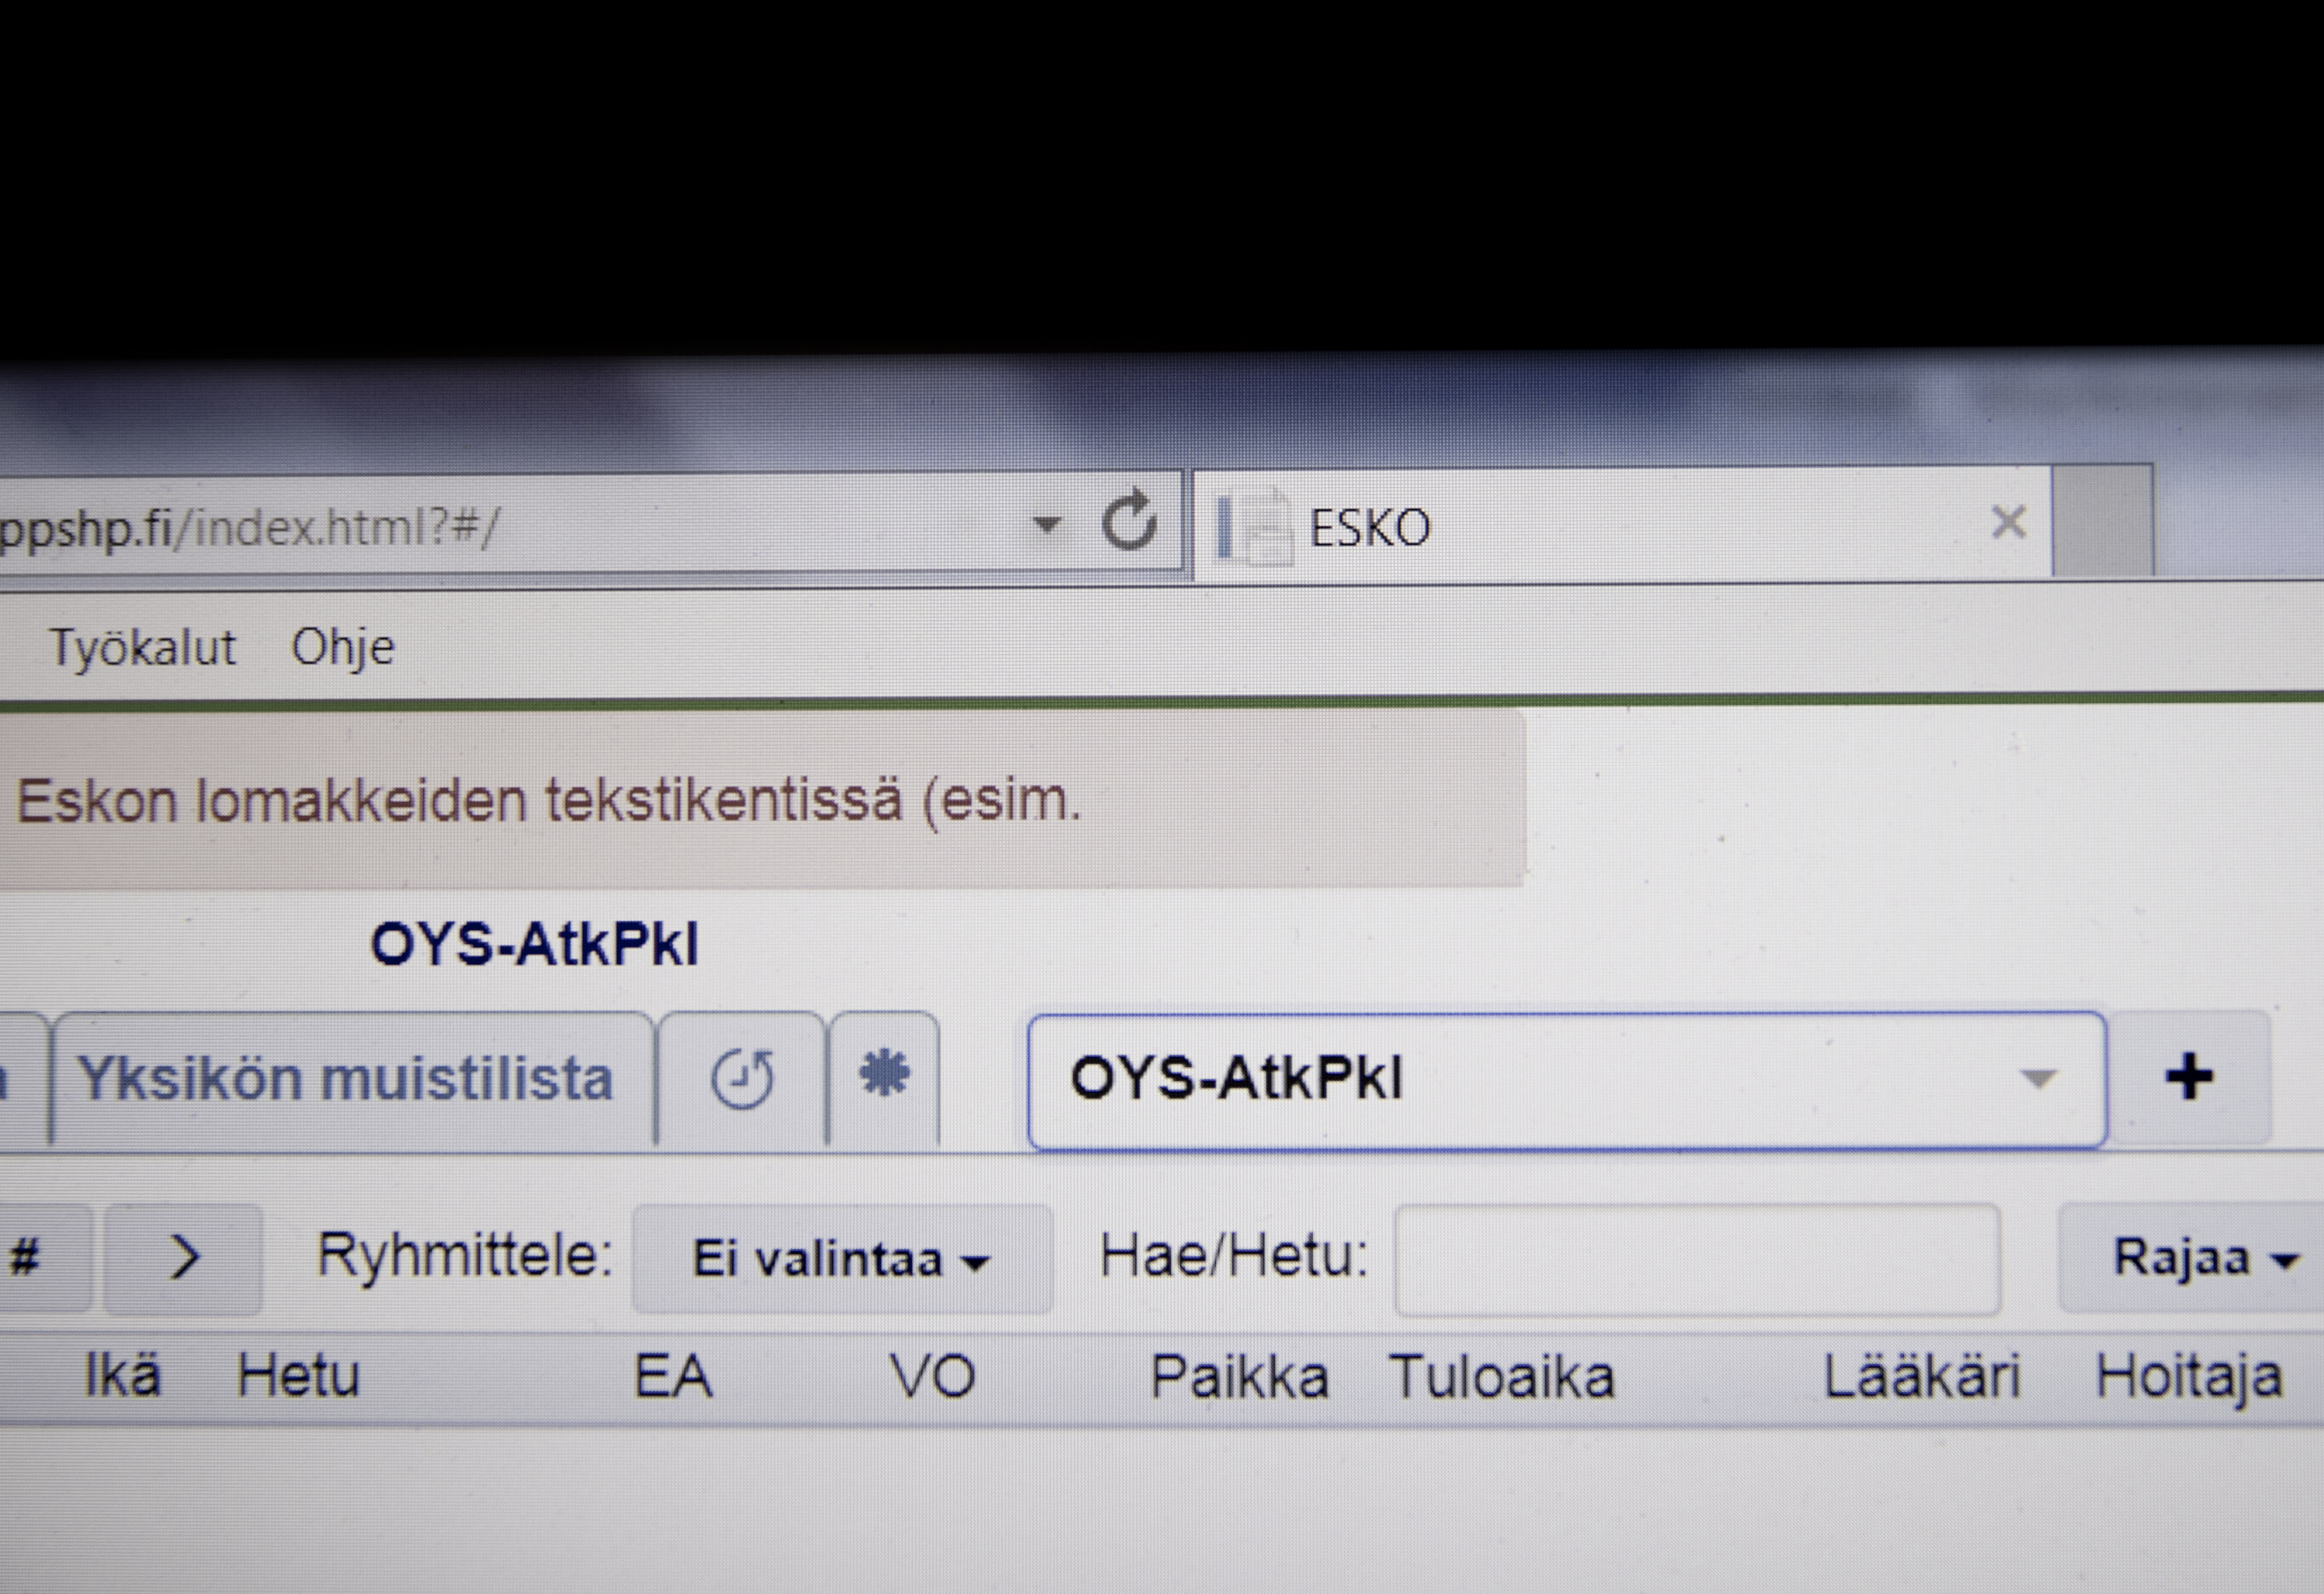Sort by the Hetu column header

point(298,1376)
